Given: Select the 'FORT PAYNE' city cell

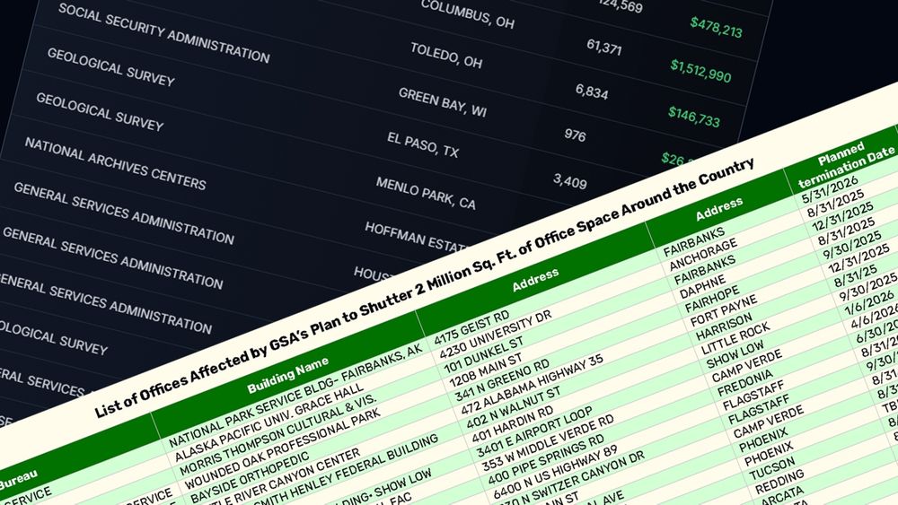Looking at the screenshot, I should [x=723, y=310].
